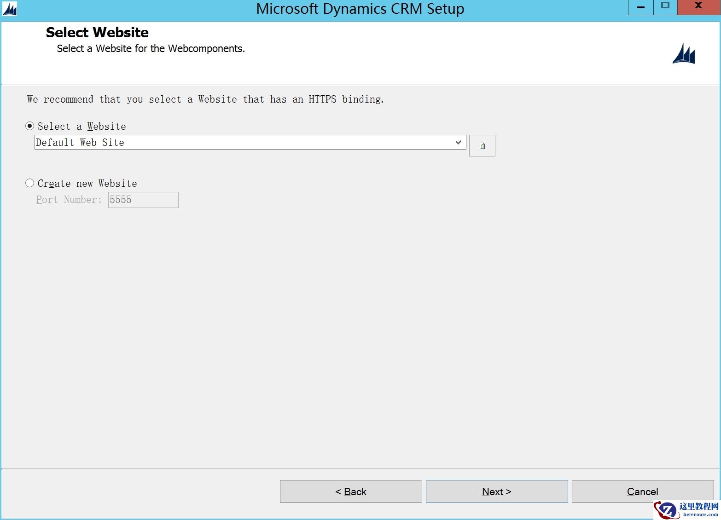The width and height of the screenshot is (721, 520).
Task: Click the HTTPS binding recommendation text
Action: [x=205, y=99]
